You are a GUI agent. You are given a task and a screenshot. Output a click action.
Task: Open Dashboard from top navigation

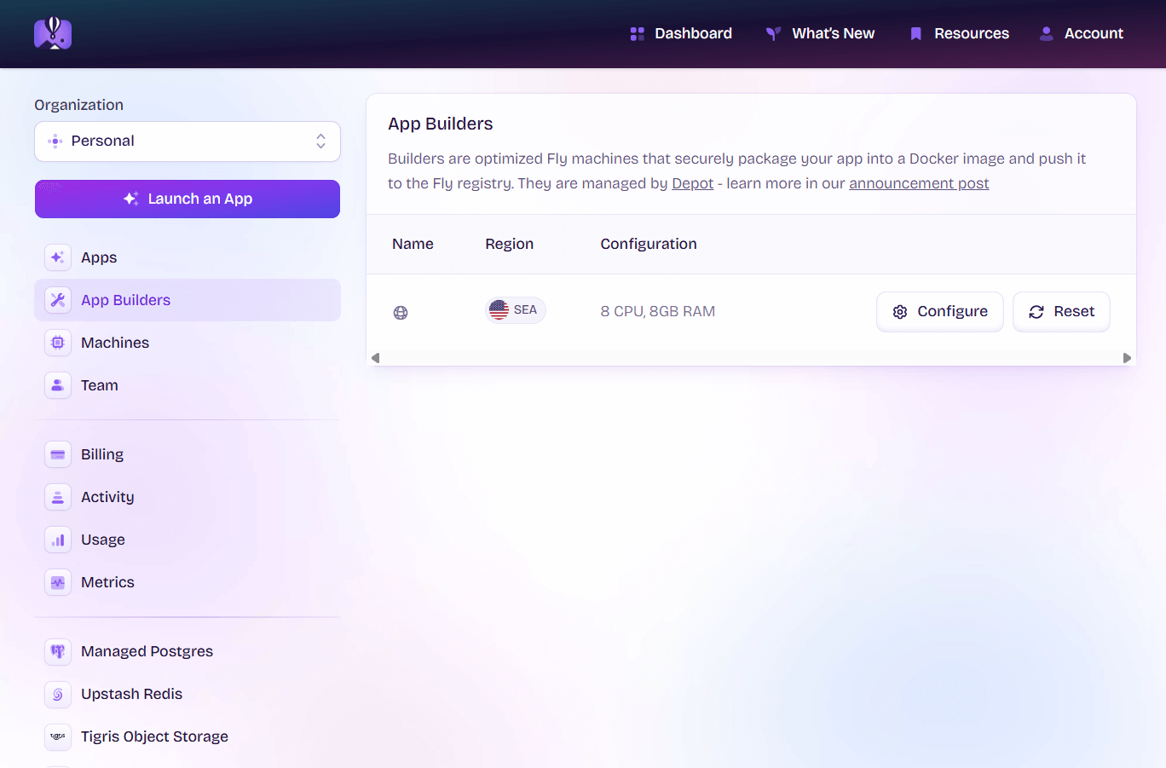[x=681, y=34]
